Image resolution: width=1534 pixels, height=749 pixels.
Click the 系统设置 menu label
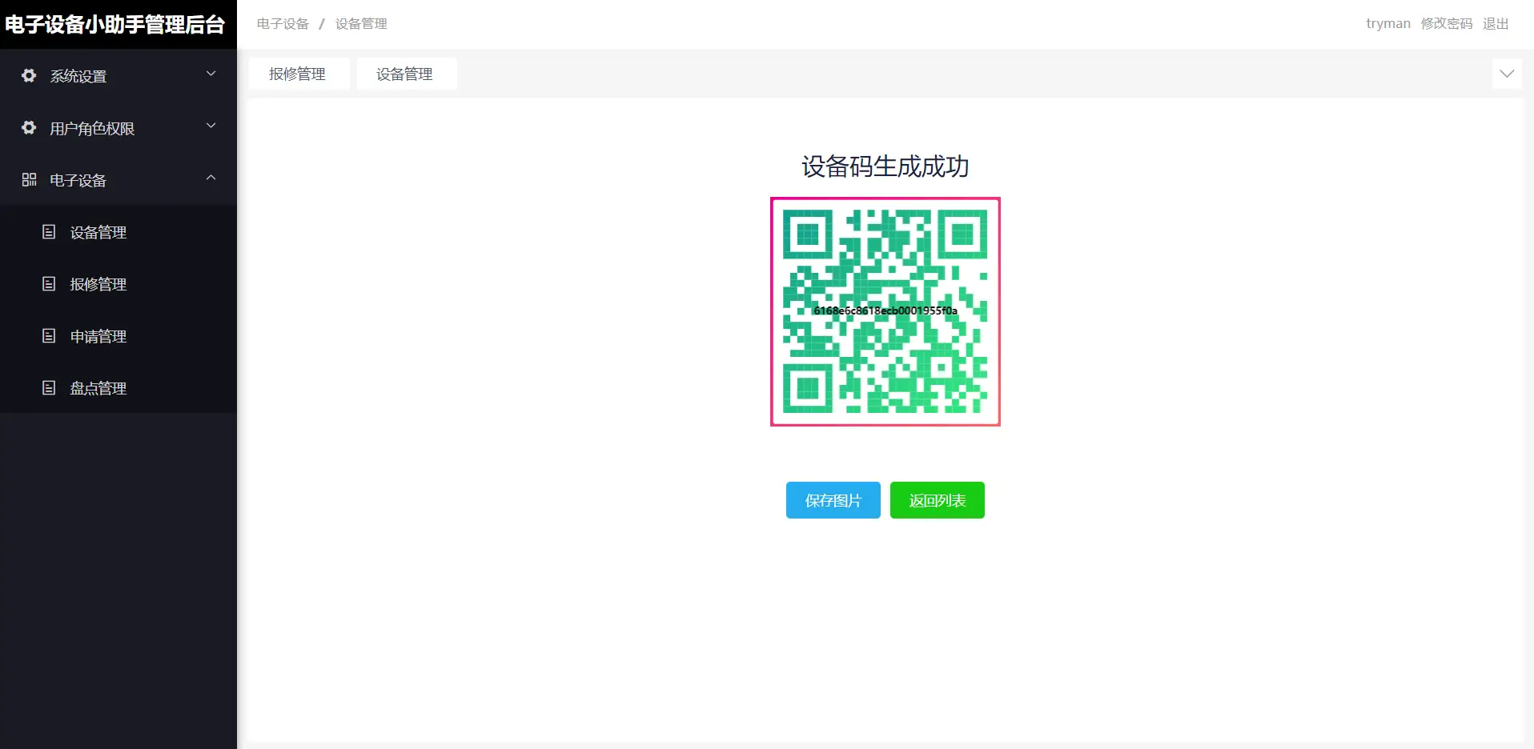78,76
